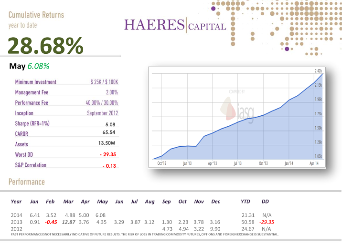Select the 4.35 cell for May 2013
Screen dimensions: 342x243
pos(101,222)
